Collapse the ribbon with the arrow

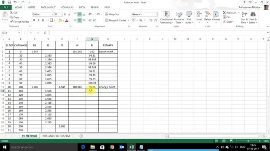(267, 26)
